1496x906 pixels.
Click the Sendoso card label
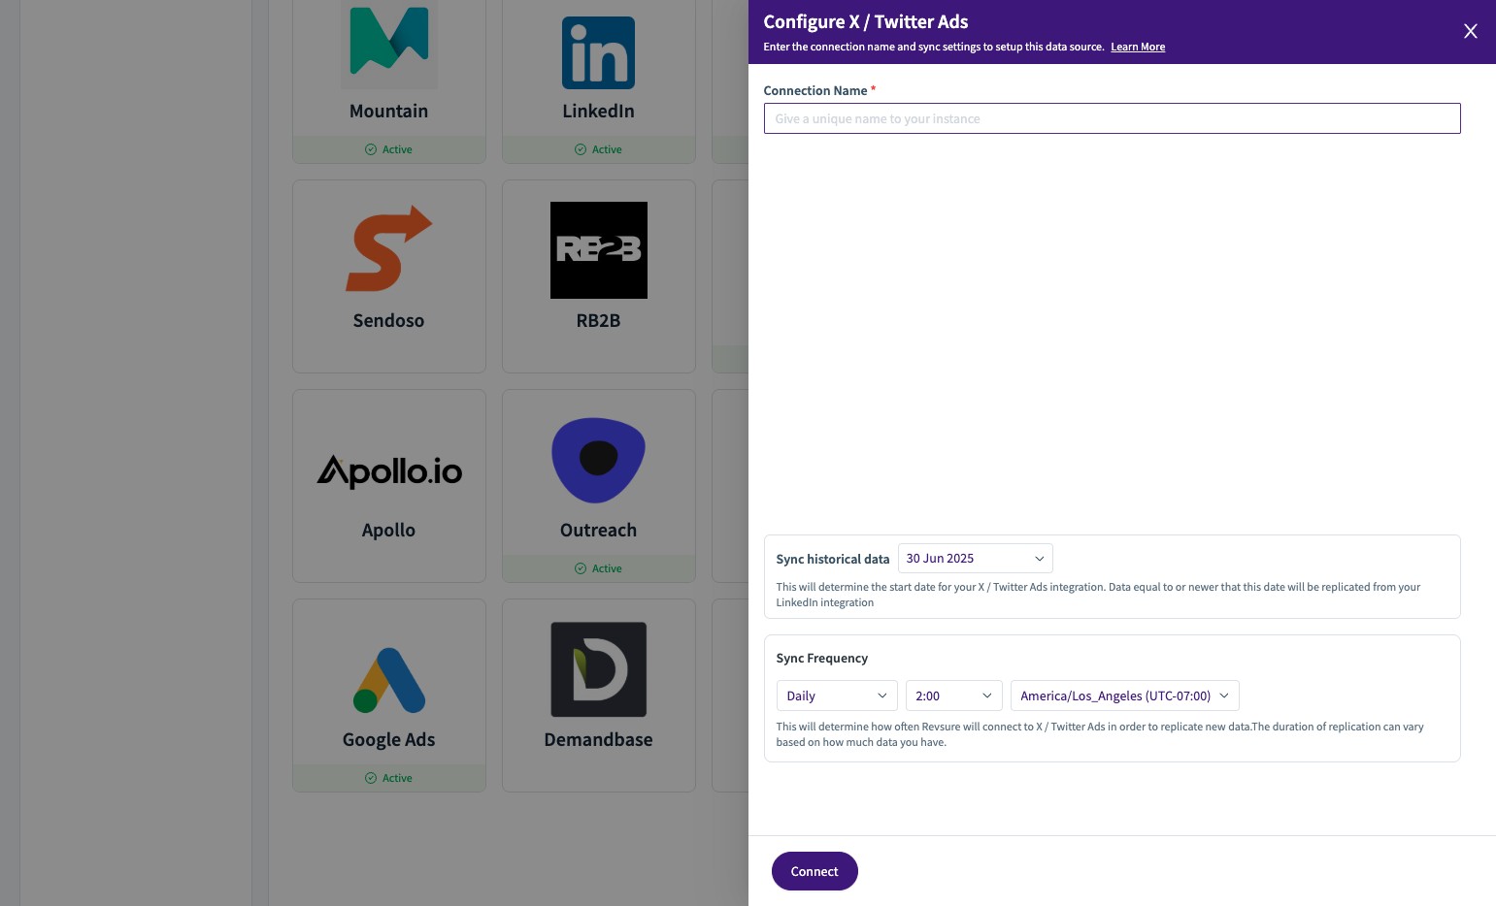(x=388, y=320)
